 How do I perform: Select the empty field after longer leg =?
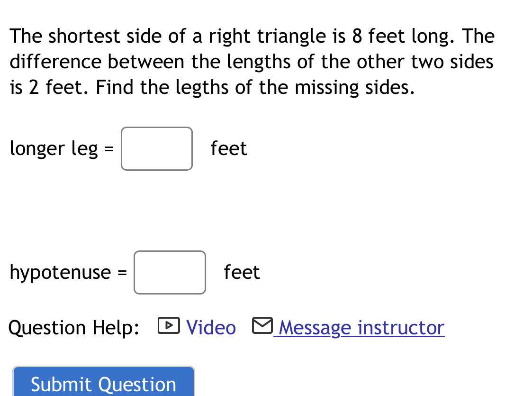156,148
